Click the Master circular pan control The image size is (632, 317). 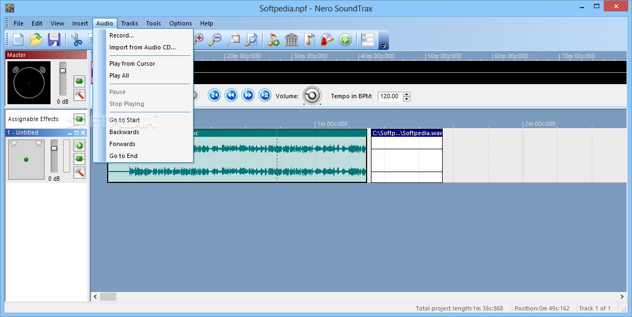[x=29, y=83]
